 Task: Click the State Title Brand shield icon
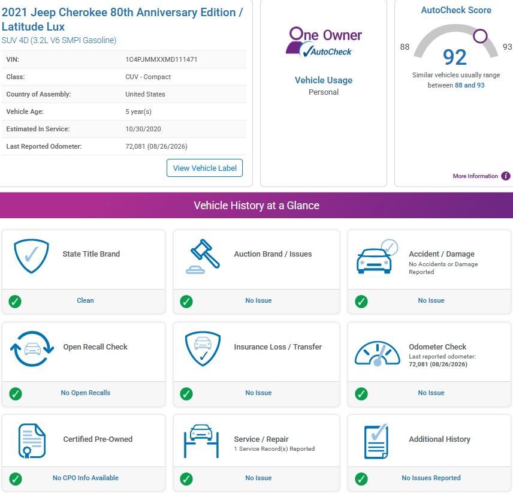click(31, 255)
